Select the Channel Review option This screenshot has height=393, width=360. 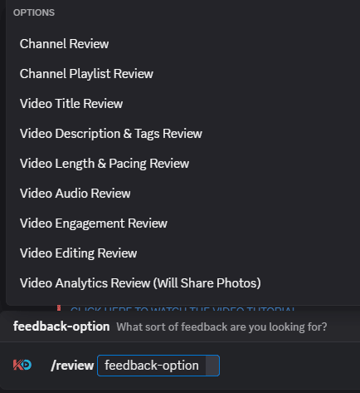[x=182, y=44]
